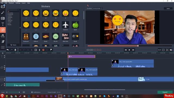Click the Split scissors tool
The image size is (174, 98).
[20, 50]
